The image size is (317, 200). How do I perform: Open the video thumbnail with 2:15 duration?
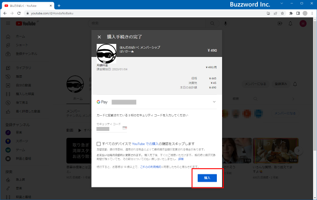coord(237,150)
